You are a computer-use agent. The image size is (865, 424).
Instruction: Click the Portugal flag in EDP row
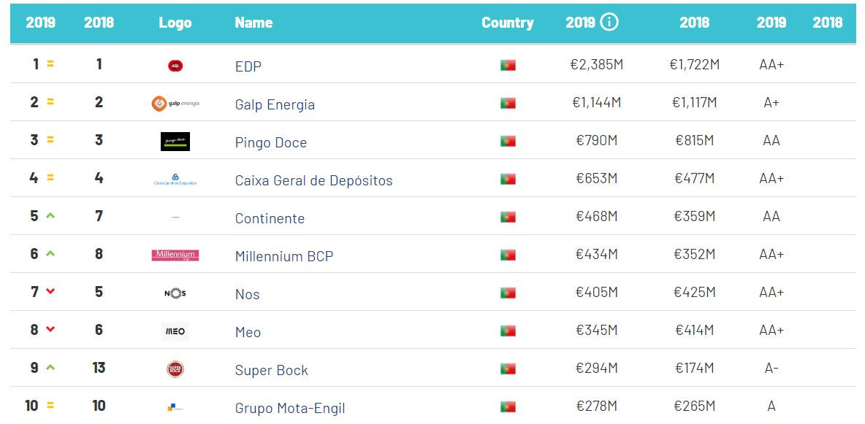click(508, 66)
